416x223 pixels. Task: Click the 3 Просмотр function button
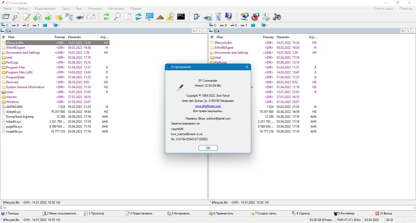click(94, 213)
